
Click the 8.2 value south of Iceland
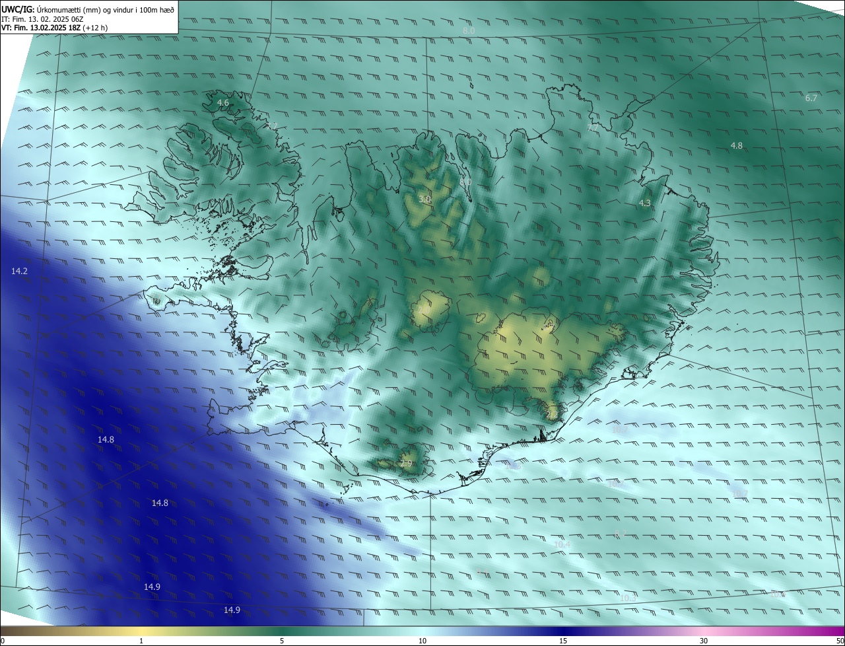[620, 534]
